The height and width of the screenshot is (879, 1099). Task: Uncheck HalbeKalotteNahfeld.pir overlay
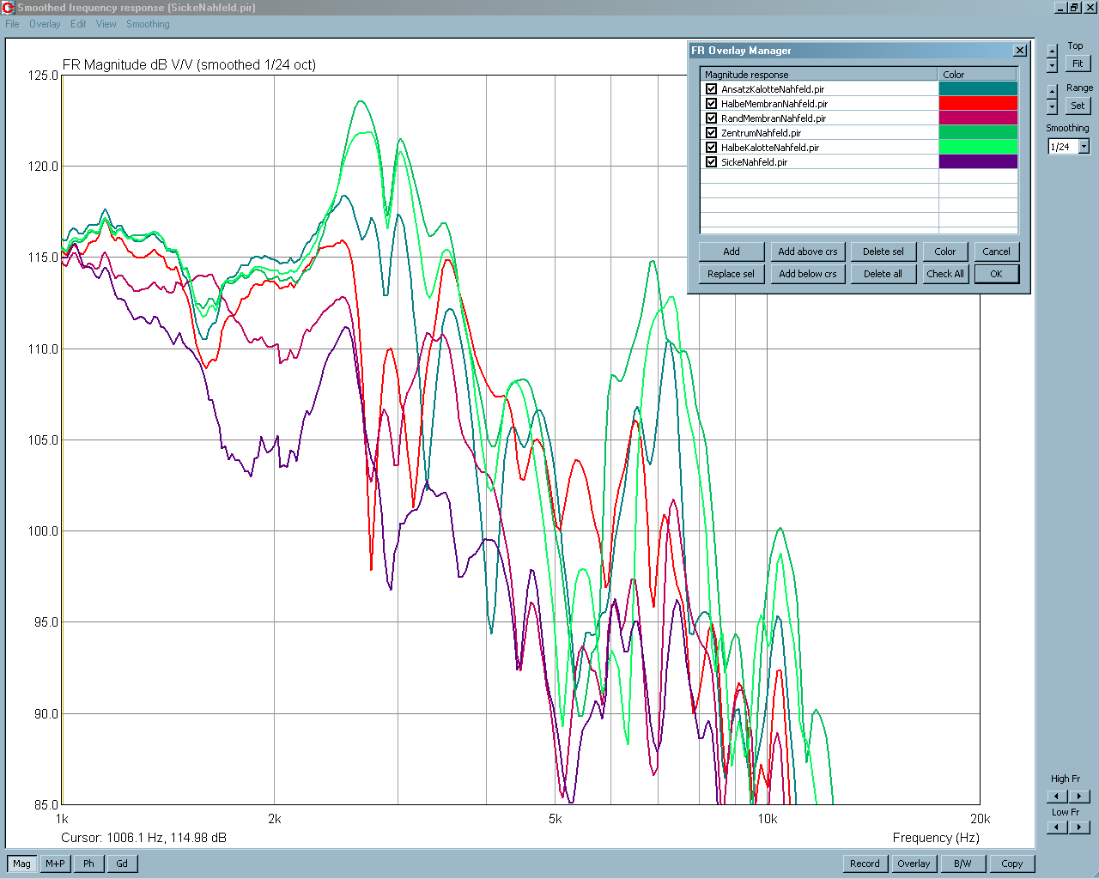pos(711,148)
